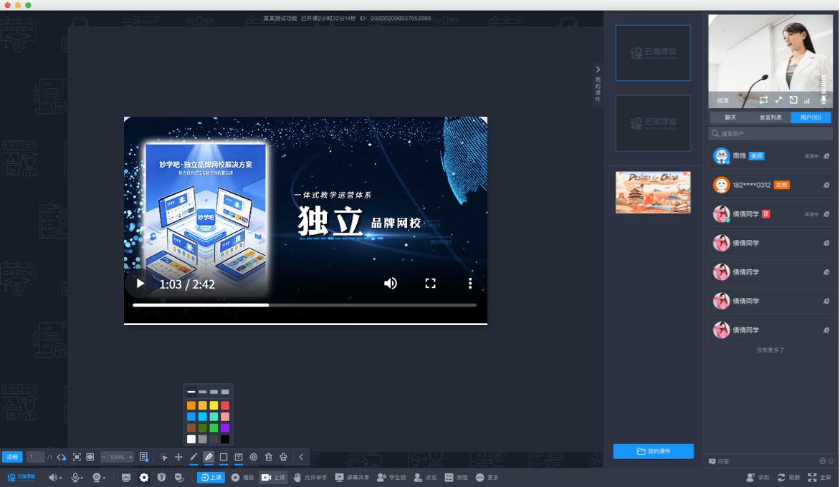Open 我的课件 courseware button
Image resolution: width=840 pixels, height=487 pixels.
[654, 451]
